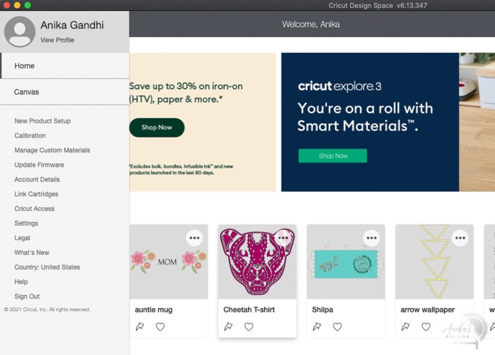Select Home in the side menu
Image resolution: width=495 pixels, height=355 pixels.
[x=24, y=66]
